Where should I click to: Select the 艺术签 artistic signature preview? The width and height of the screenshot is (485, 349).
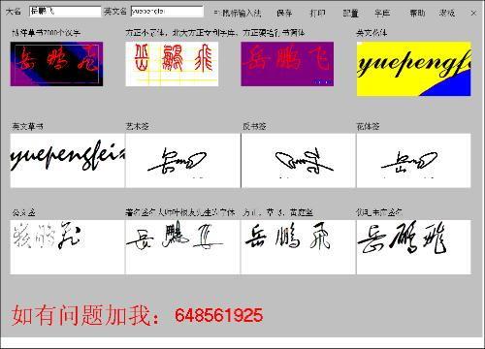183,161
